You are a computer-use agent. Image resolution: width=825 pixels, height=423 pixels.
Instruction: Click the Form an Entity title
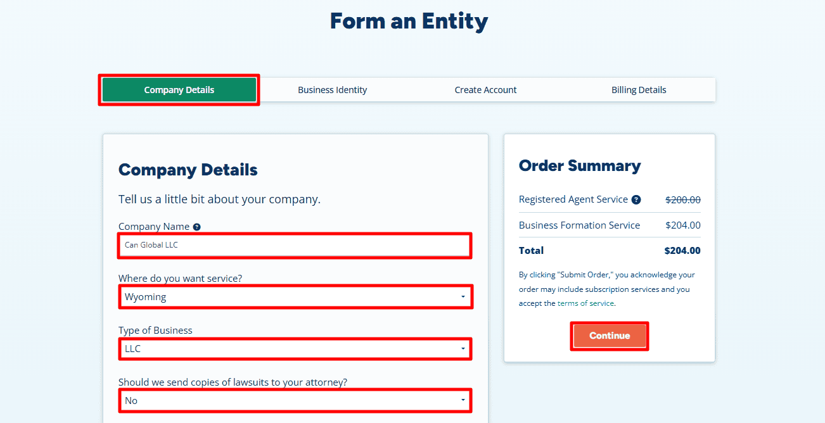click(x=409, y=20)
